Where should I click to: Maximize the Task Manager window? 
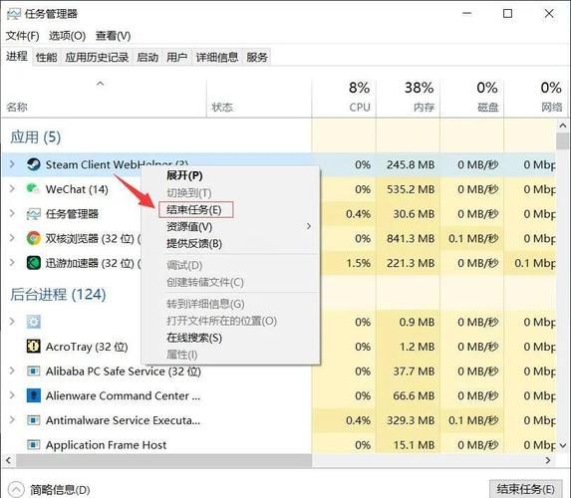point(507,14)
